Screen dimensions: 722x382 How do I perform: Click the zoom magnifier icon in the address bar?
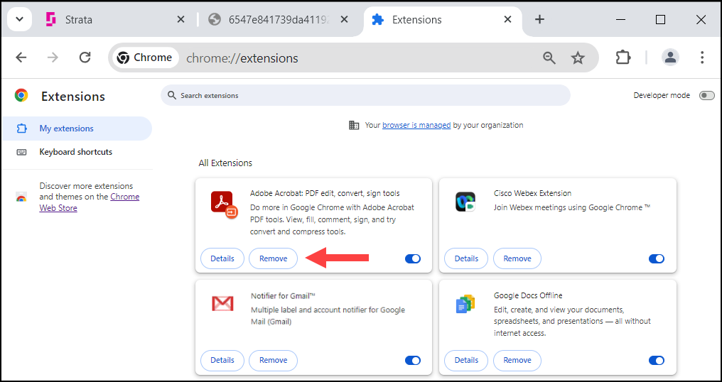[549, 58]
